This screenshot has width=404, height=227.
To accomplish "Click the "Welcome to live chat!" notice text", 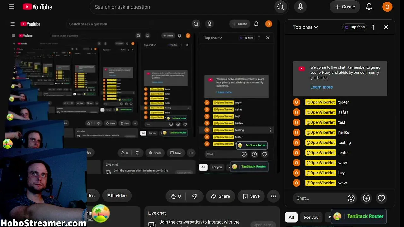I will [x=345, y=73].
